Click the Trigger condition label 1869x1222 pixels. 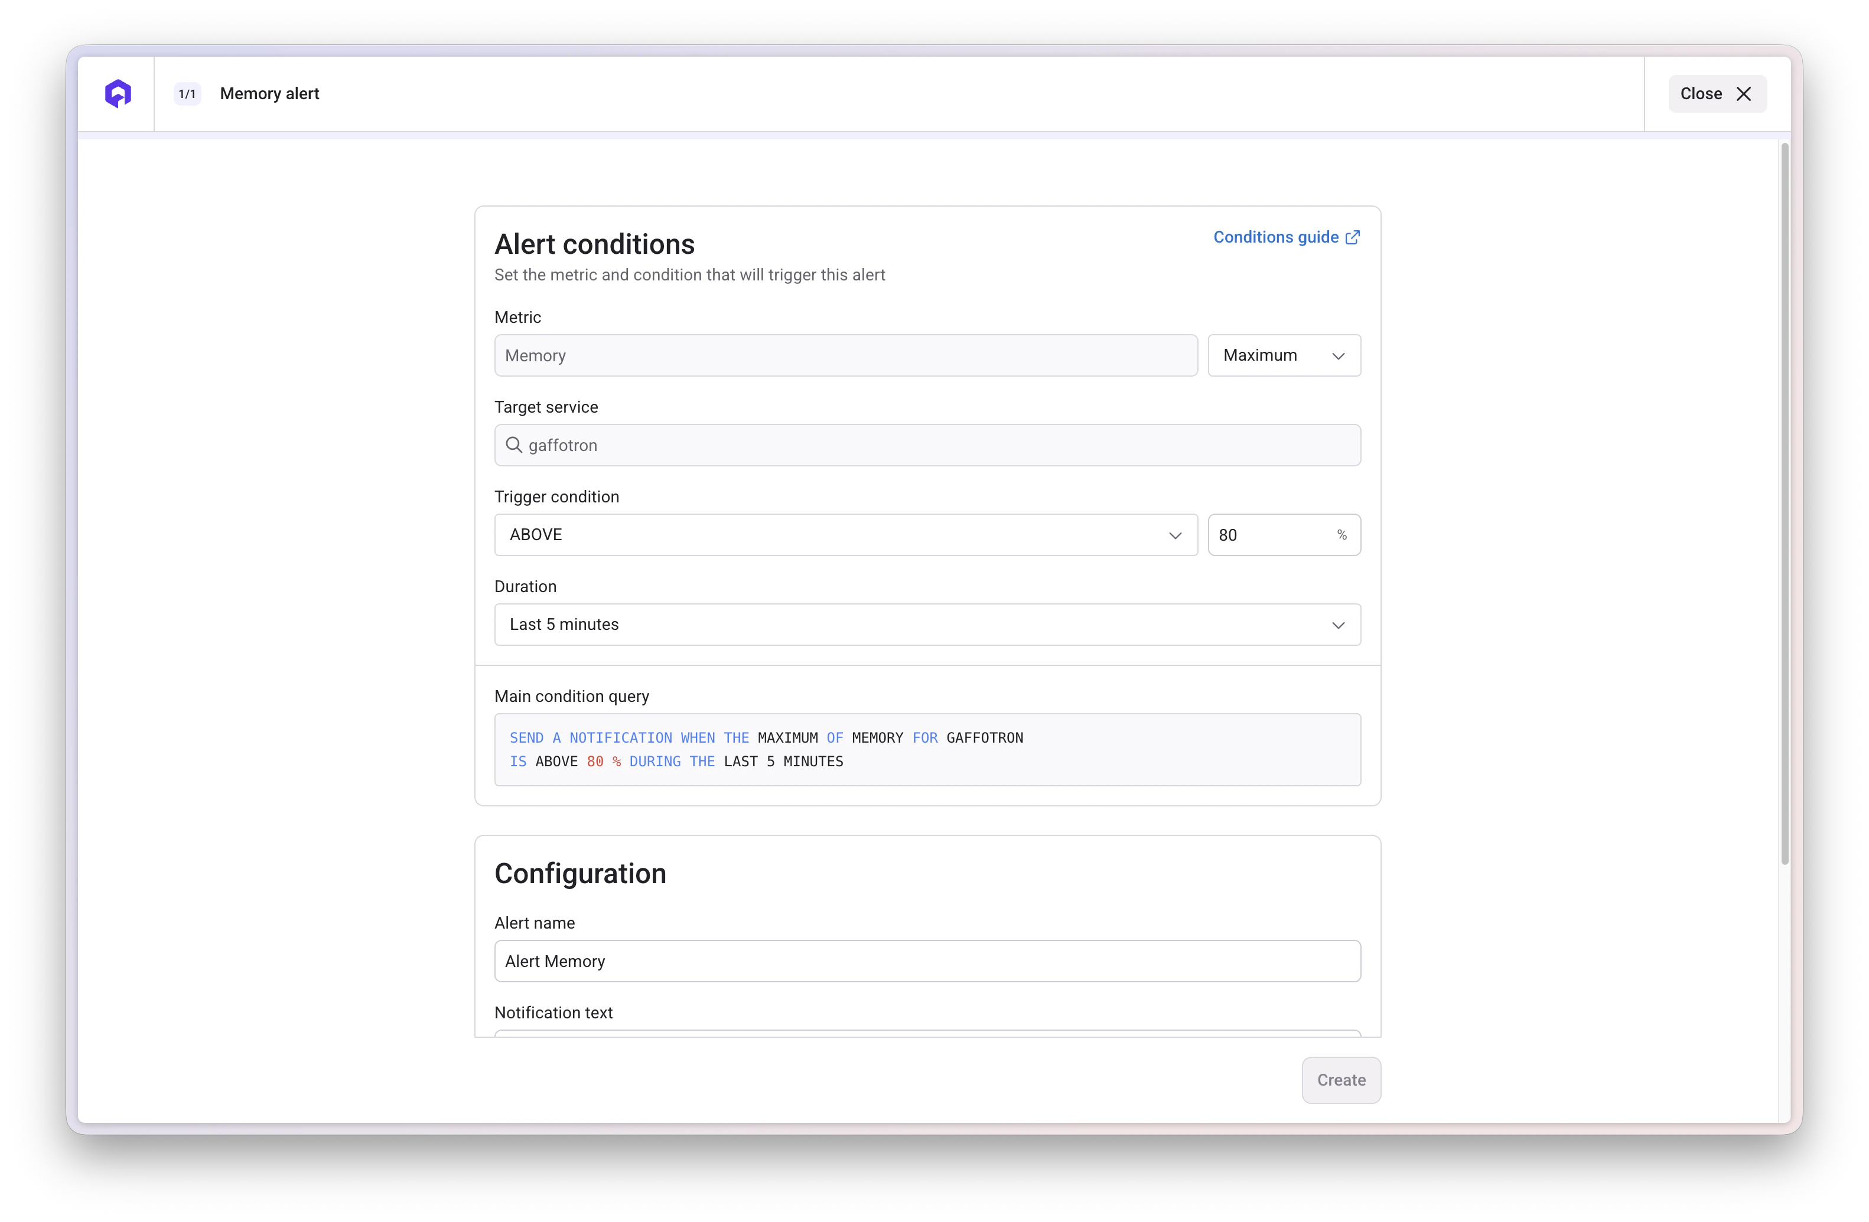point(557,497)
